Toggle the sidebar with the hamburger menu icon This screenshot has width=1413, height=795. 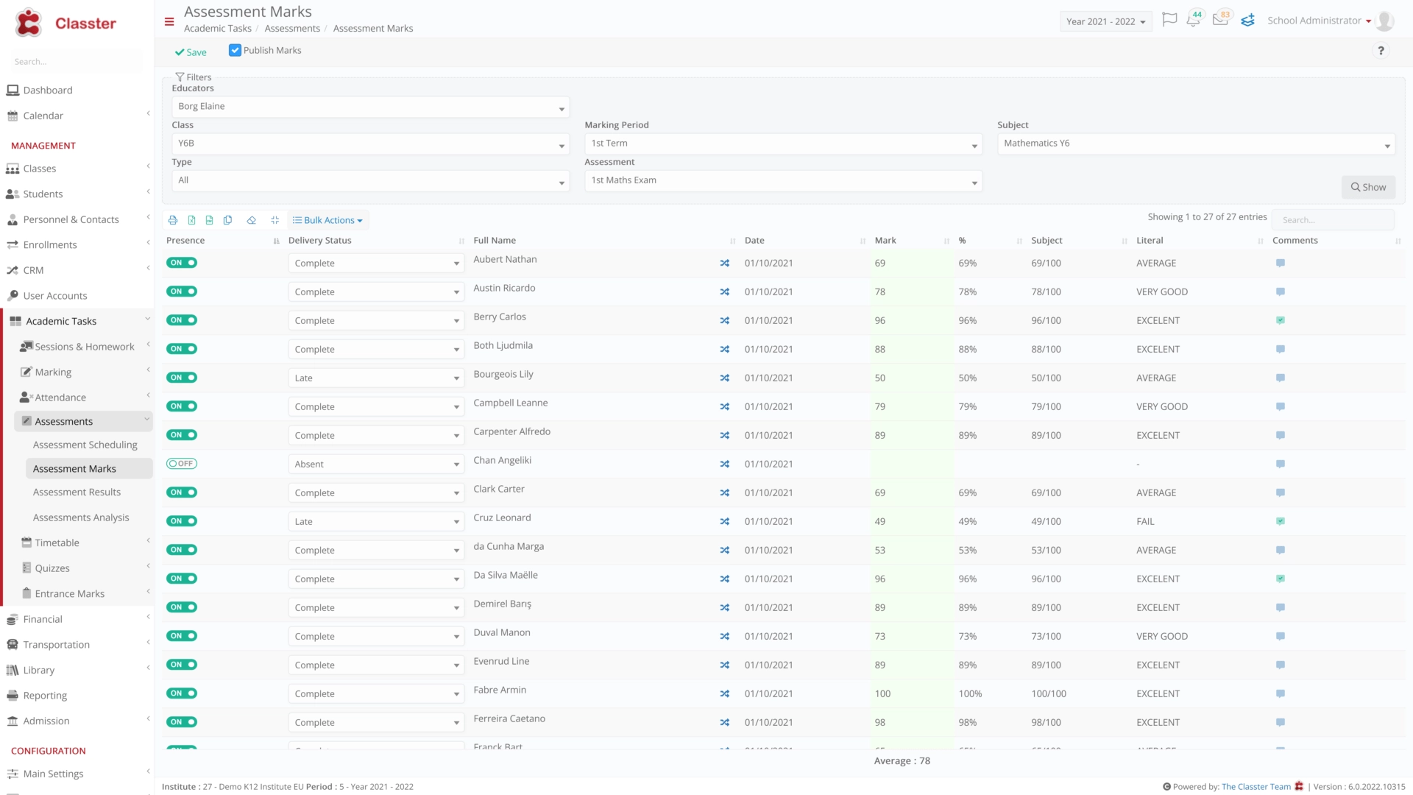point(169,21)
